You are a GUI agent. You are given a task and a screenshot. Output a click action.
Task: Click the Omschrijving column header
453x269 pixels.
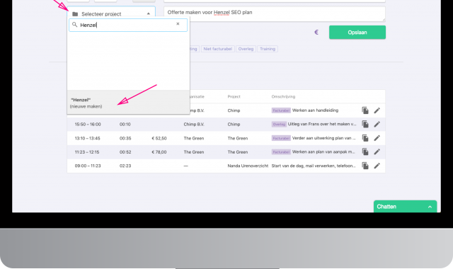[x=283, y=96]
